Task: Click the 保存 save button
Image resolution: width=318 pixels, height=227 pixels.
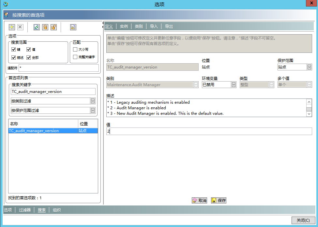Action: [219, 201]
